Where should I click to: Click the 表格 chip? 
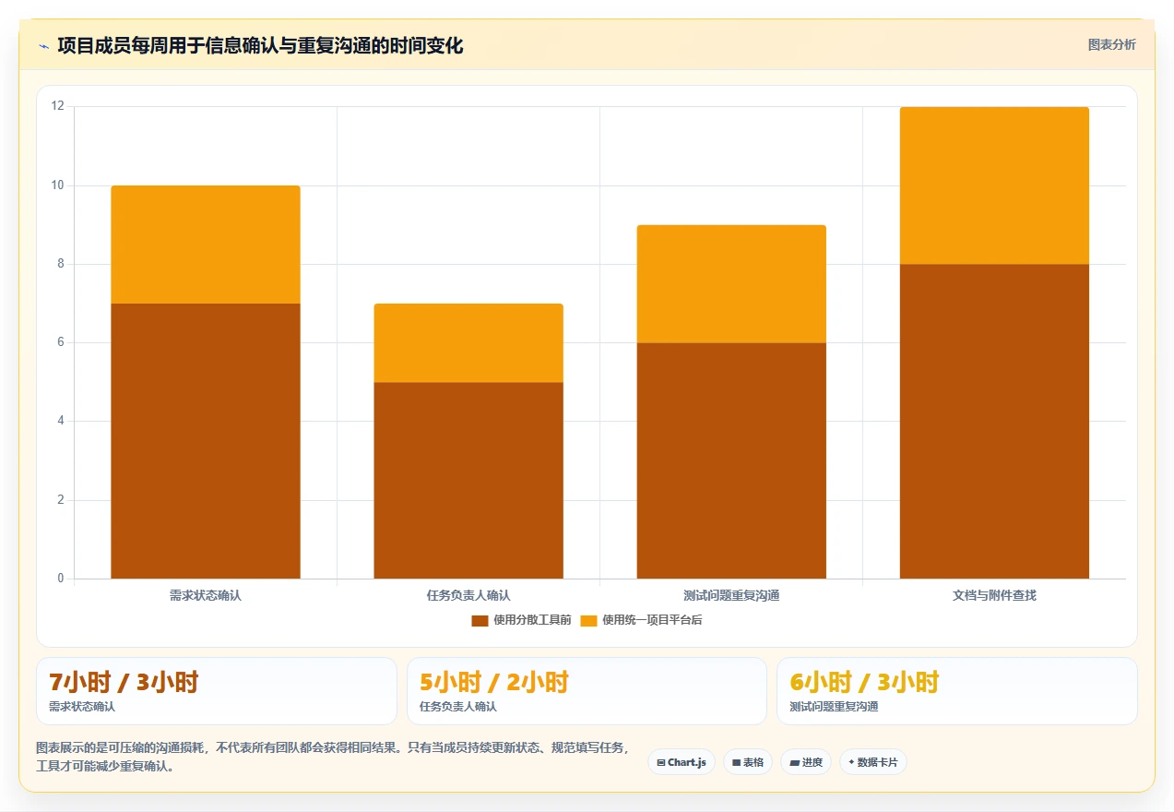[748, 762]
